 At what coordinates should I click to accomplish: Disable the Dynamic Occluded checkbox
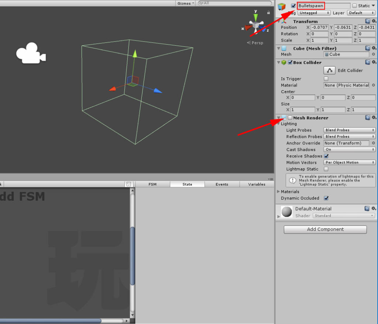pos(326,198)
